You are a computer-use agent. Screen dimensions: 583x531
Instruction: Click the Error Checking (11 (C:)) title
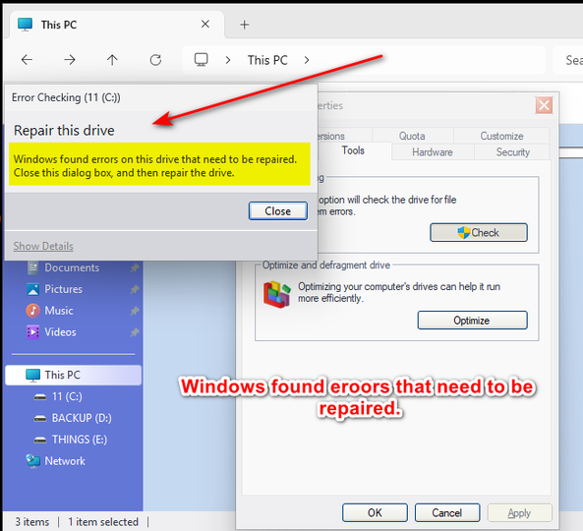point(66,97)
